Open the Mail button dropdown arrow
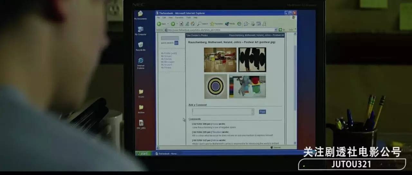The image size is (412, 175). (249, 24)
